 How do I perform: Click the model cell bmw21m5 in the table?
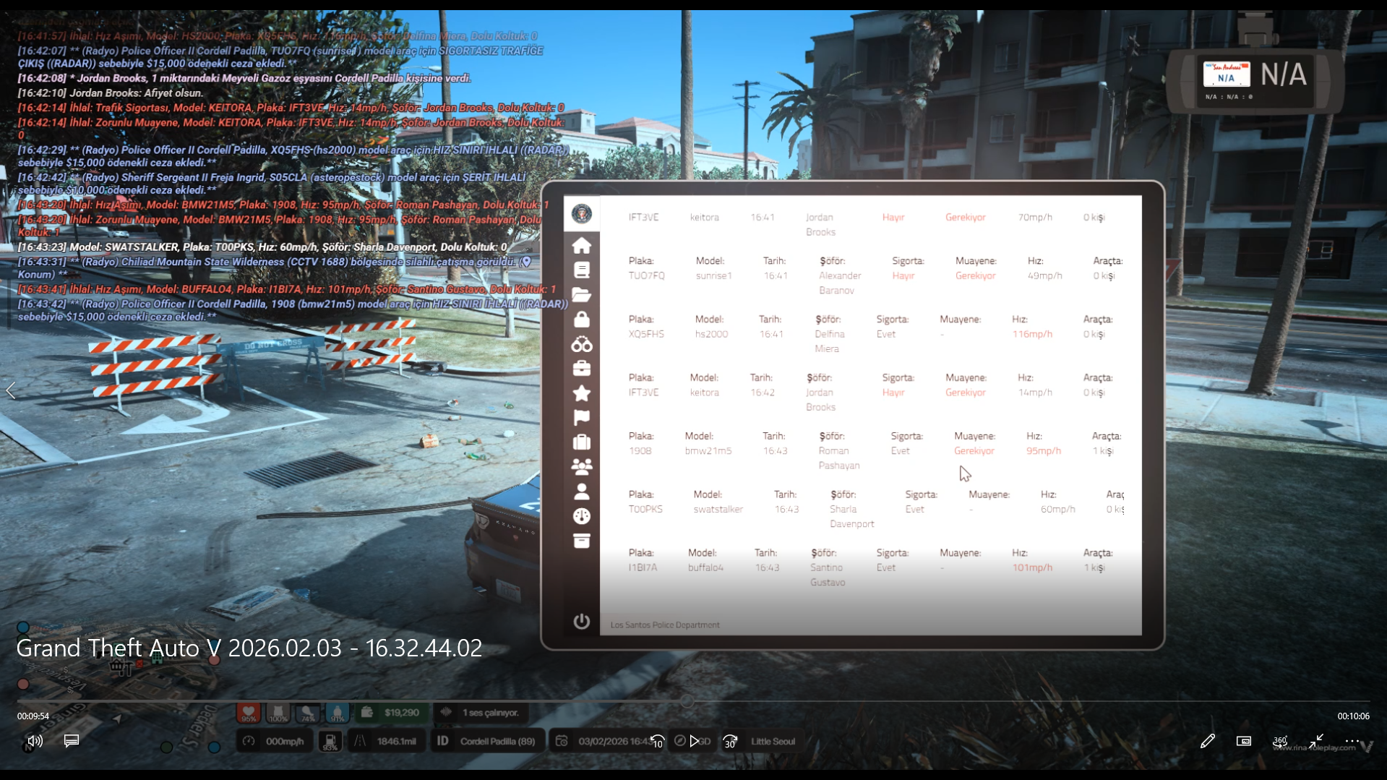pos(708,451)
